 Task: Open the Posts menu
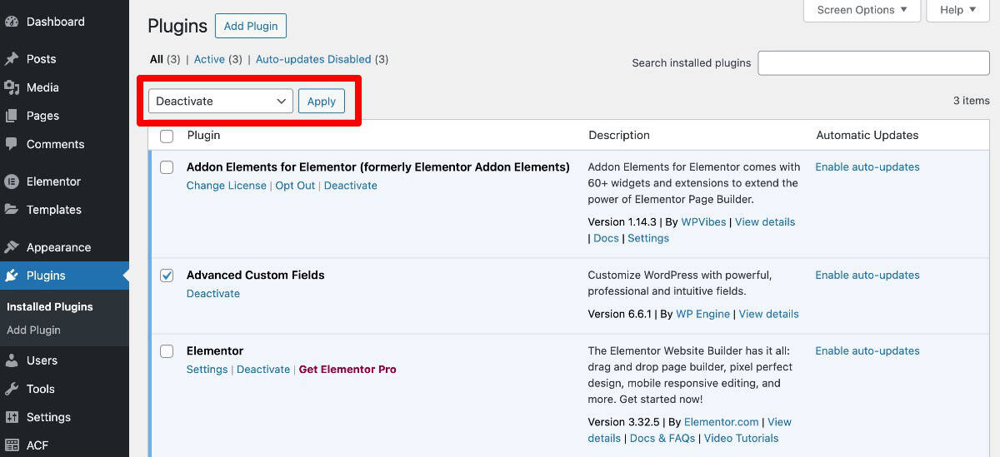(x=64, y=59)
